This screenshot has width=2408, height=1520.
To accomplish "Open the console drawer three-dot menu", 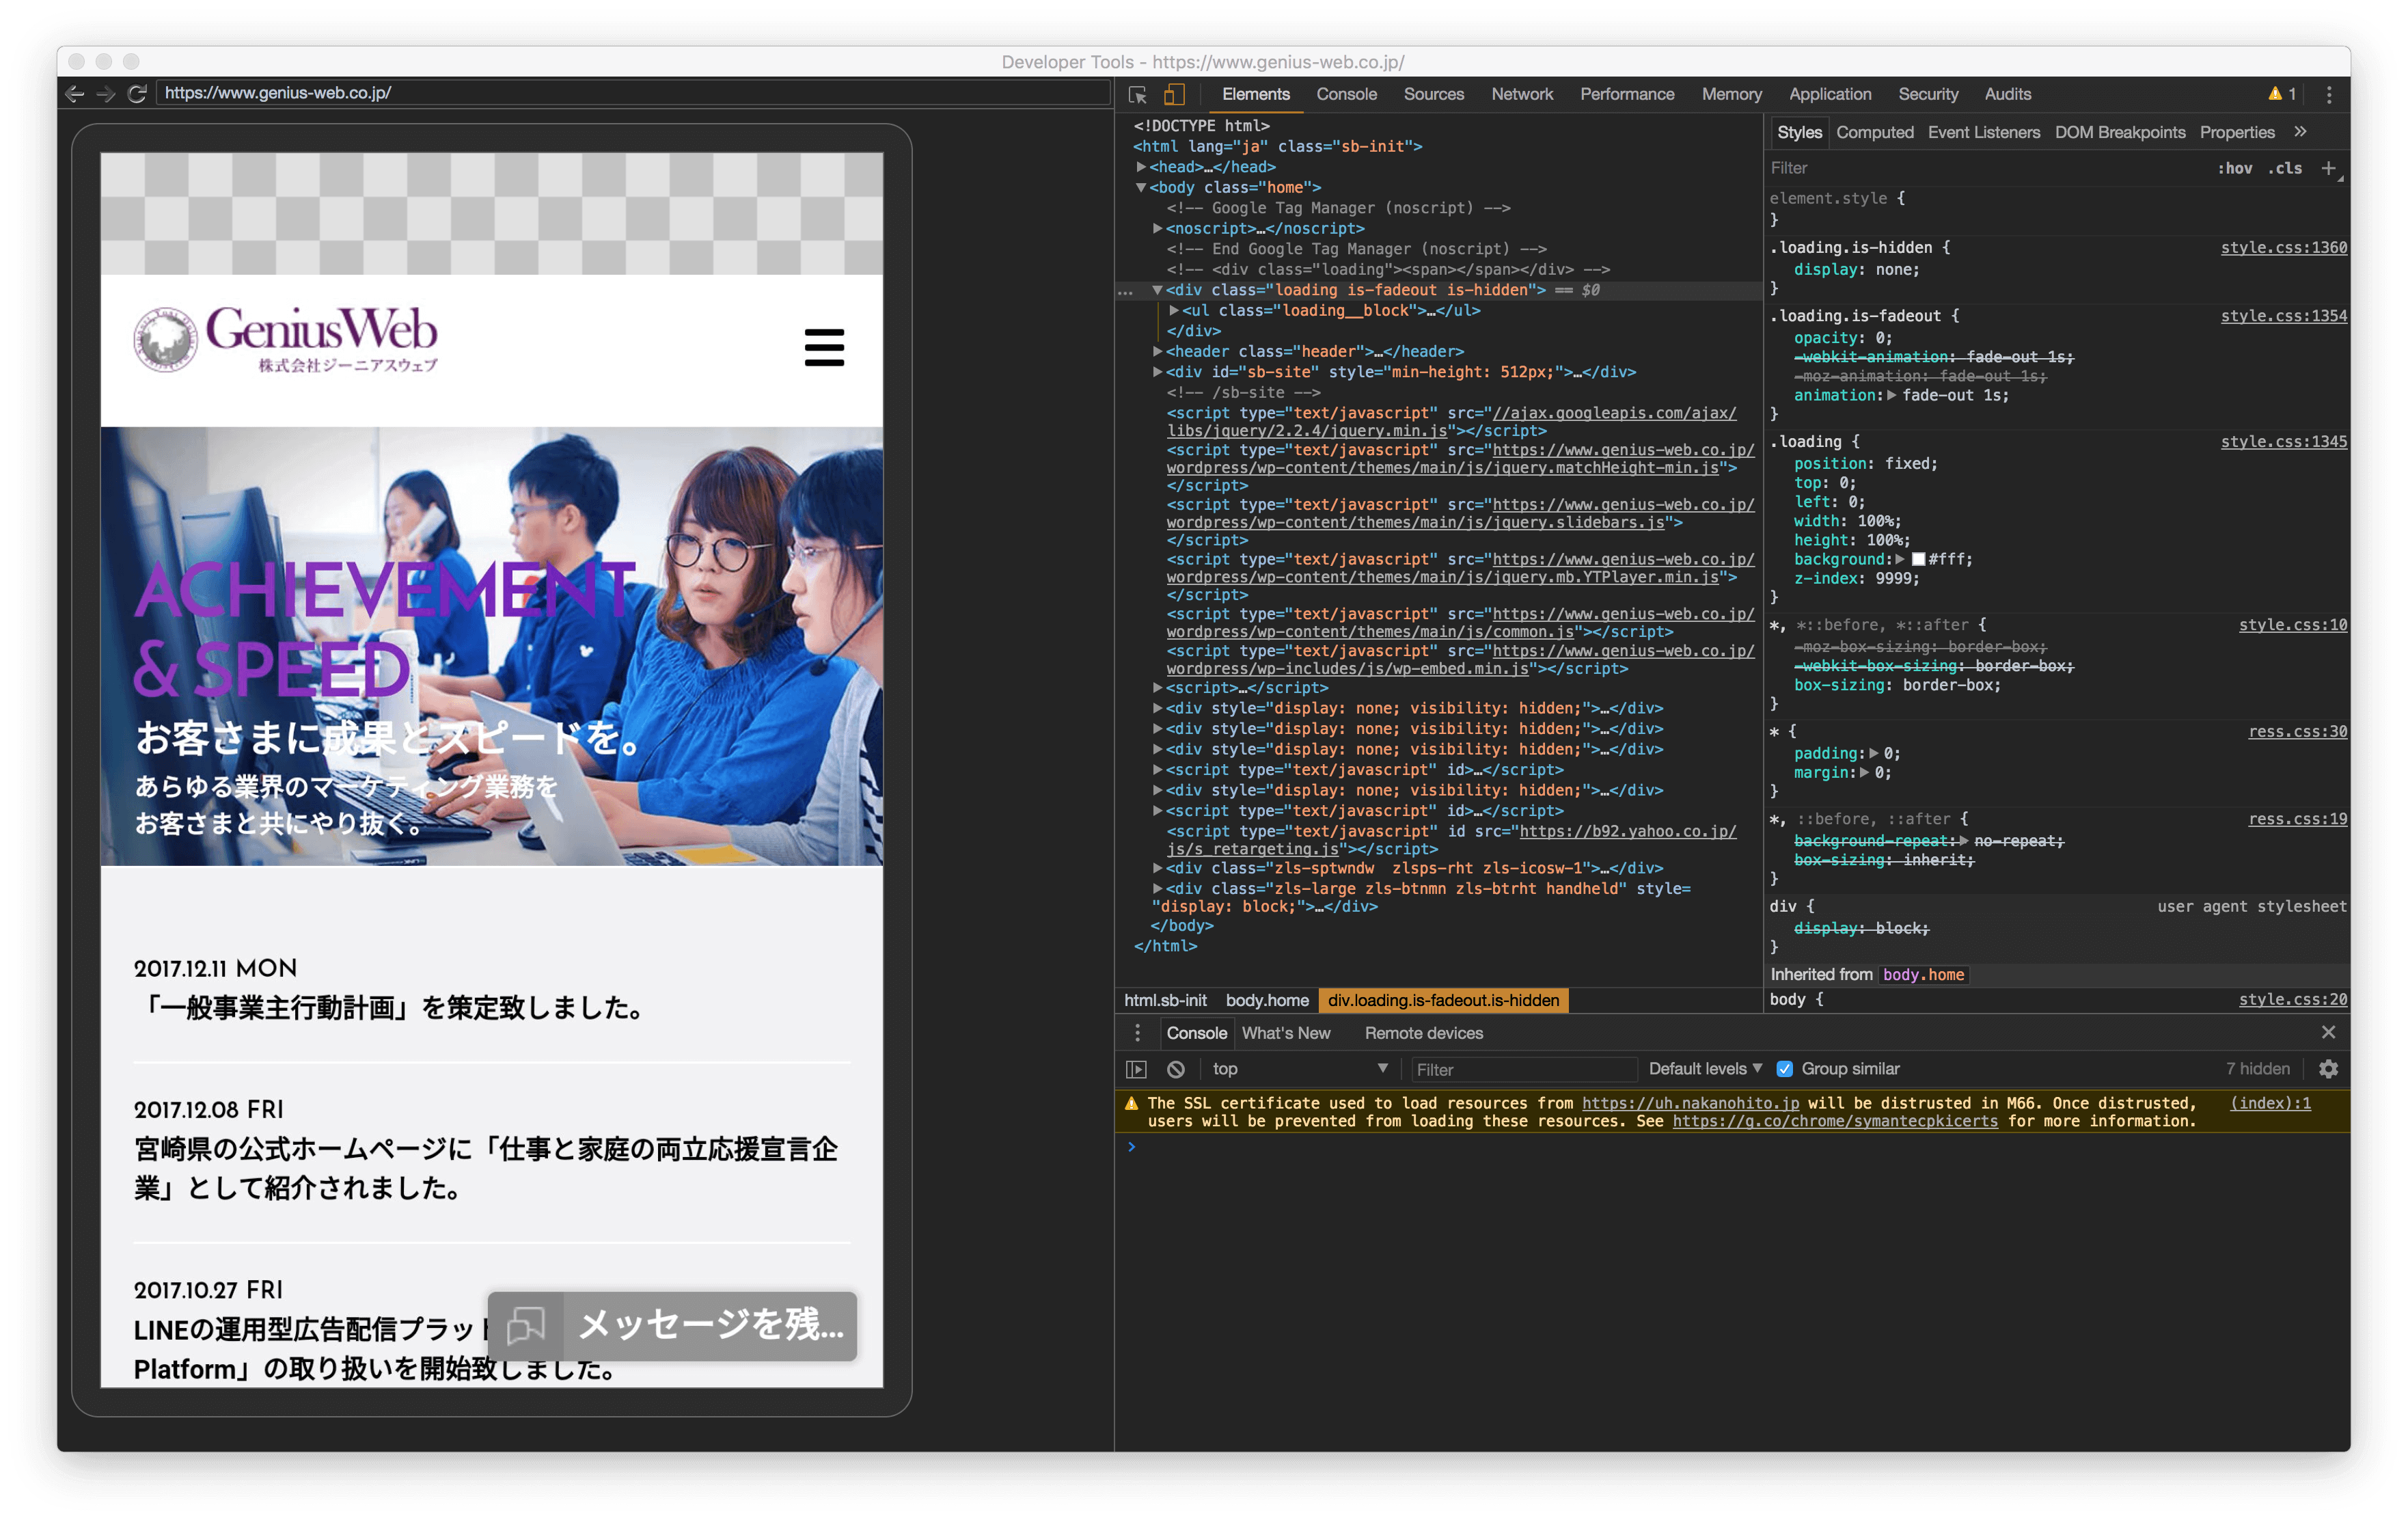I will coord(1137,1033).
